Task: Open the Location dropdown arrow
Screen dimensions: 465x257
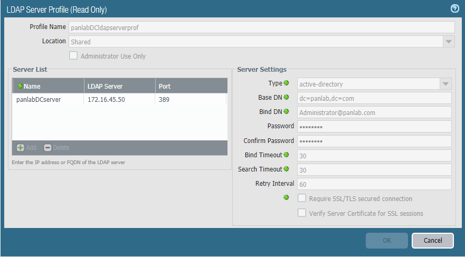Action: (x=449, y=42)
